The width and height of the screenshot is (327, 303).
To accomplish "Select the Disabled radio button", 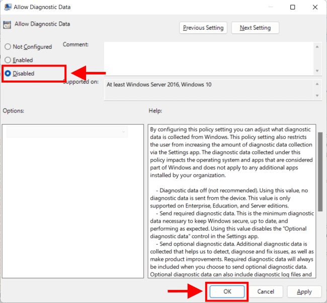I will click(8, 73).
